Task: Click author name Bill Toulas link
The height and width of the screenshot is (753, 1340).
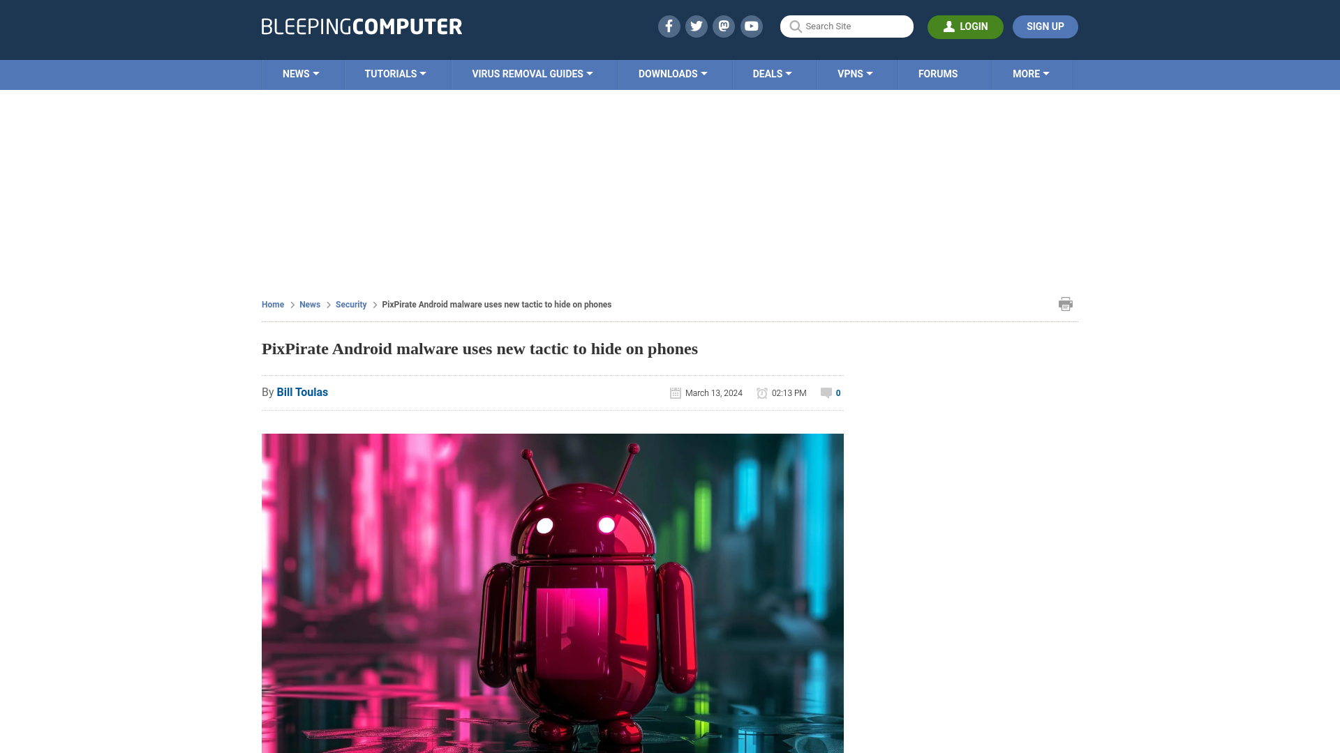Action: pos(302,393)
